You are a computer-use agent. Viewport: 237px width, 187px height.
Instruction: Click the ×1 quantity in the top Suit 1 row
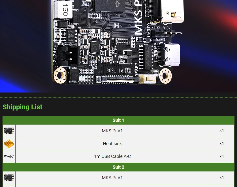click(221, 131)
